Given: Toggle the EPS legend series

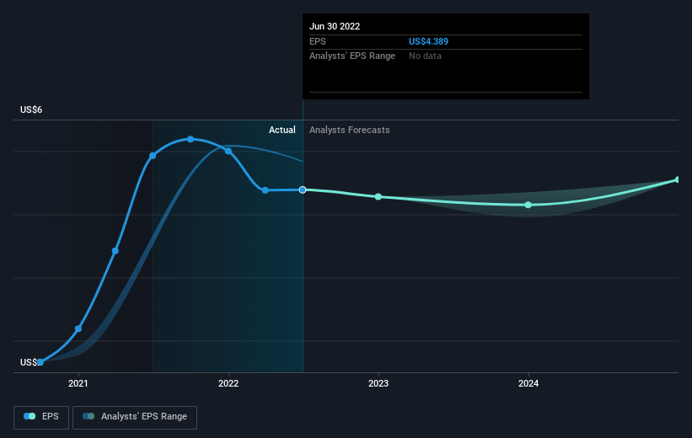Looking at the screenshot, I should tap(41, 417).
